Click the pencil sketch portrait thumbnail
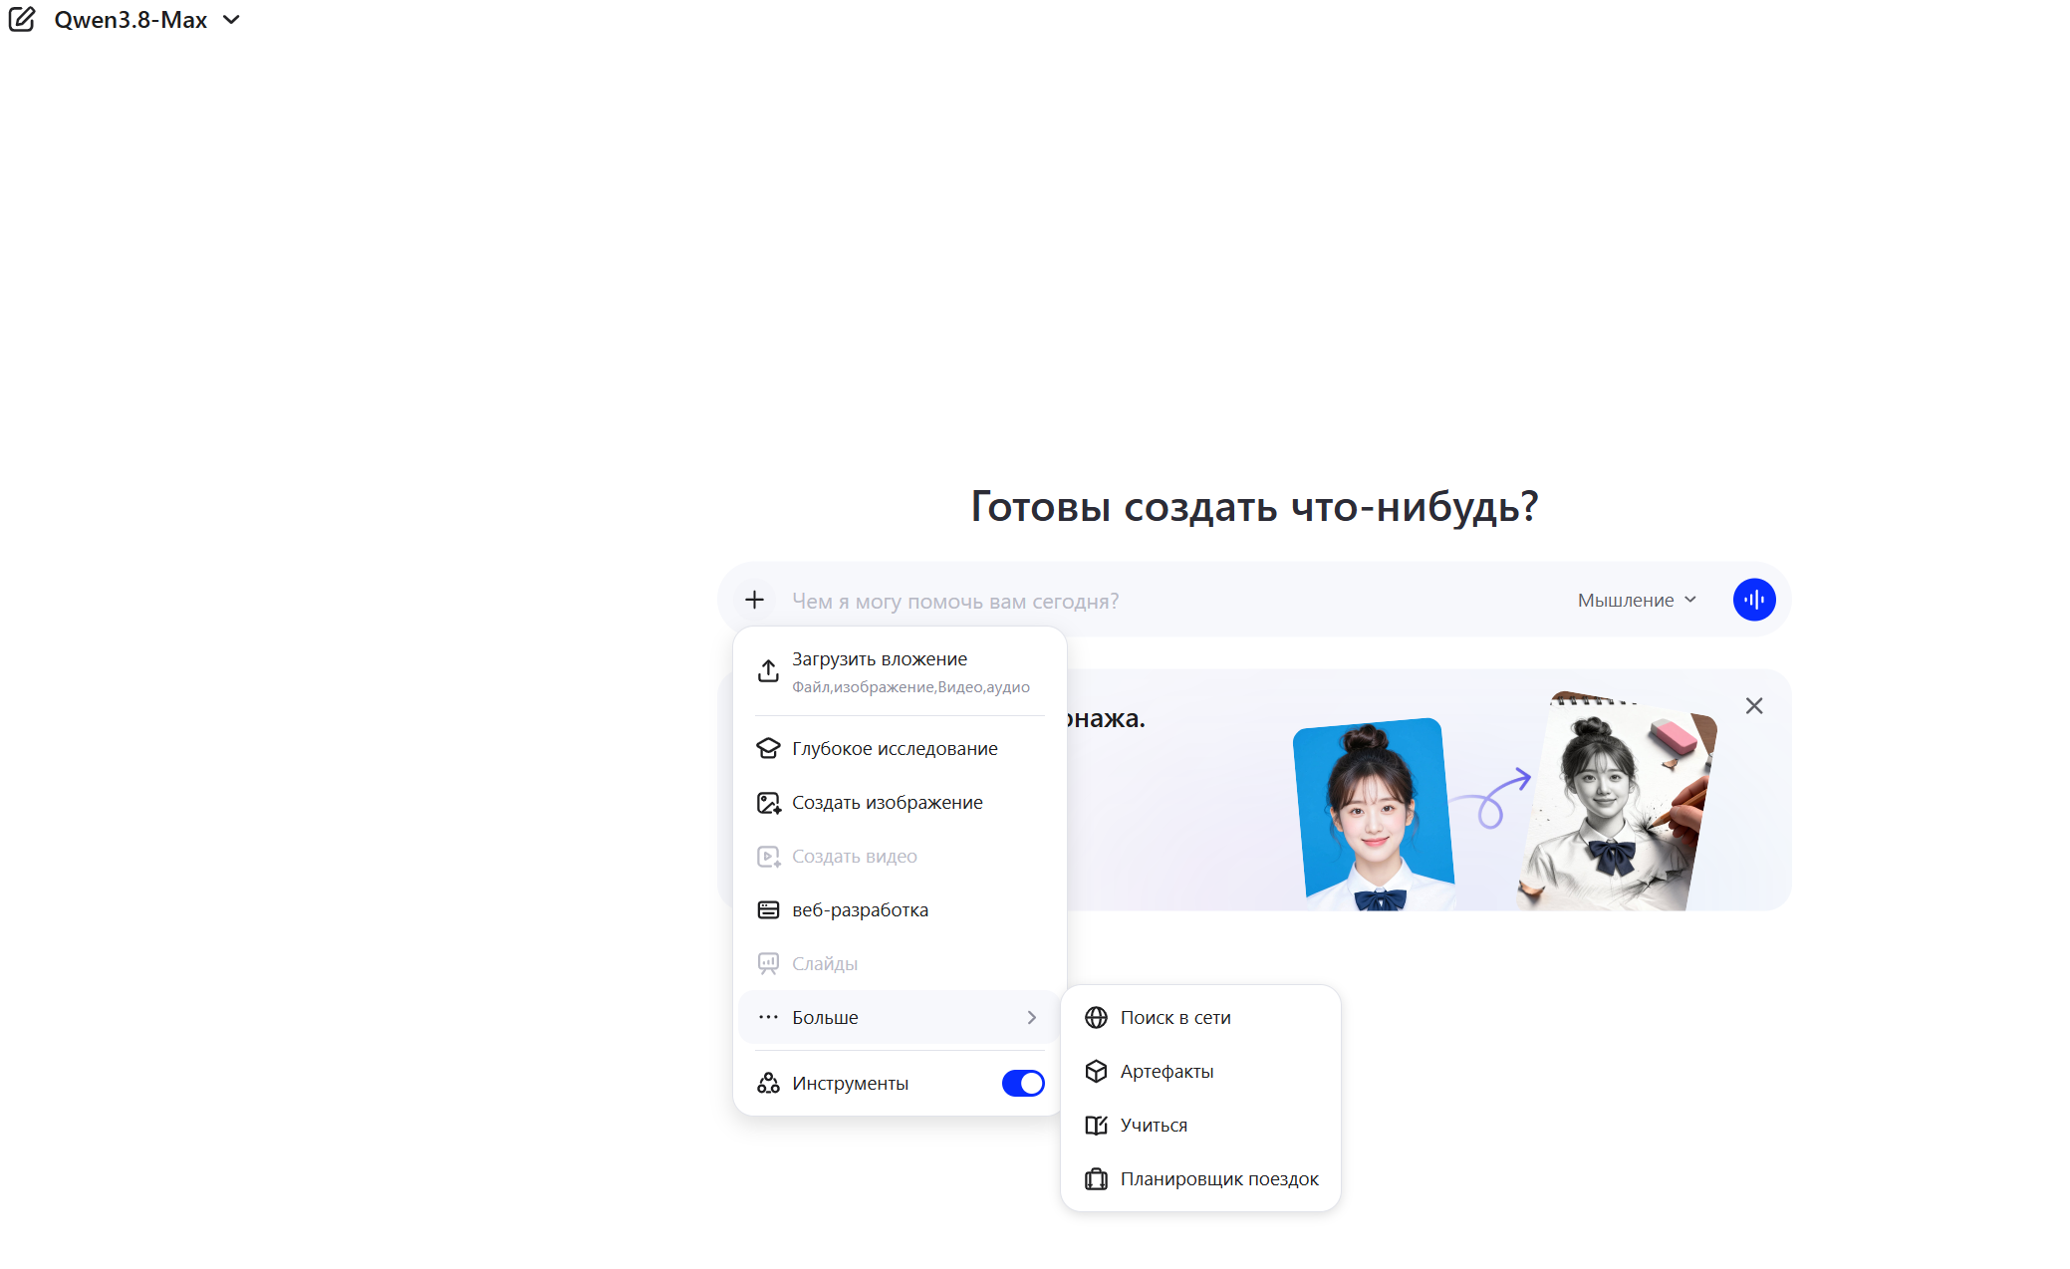The width and height of the screenshot is (2070, 1269). coord(1616,802)
